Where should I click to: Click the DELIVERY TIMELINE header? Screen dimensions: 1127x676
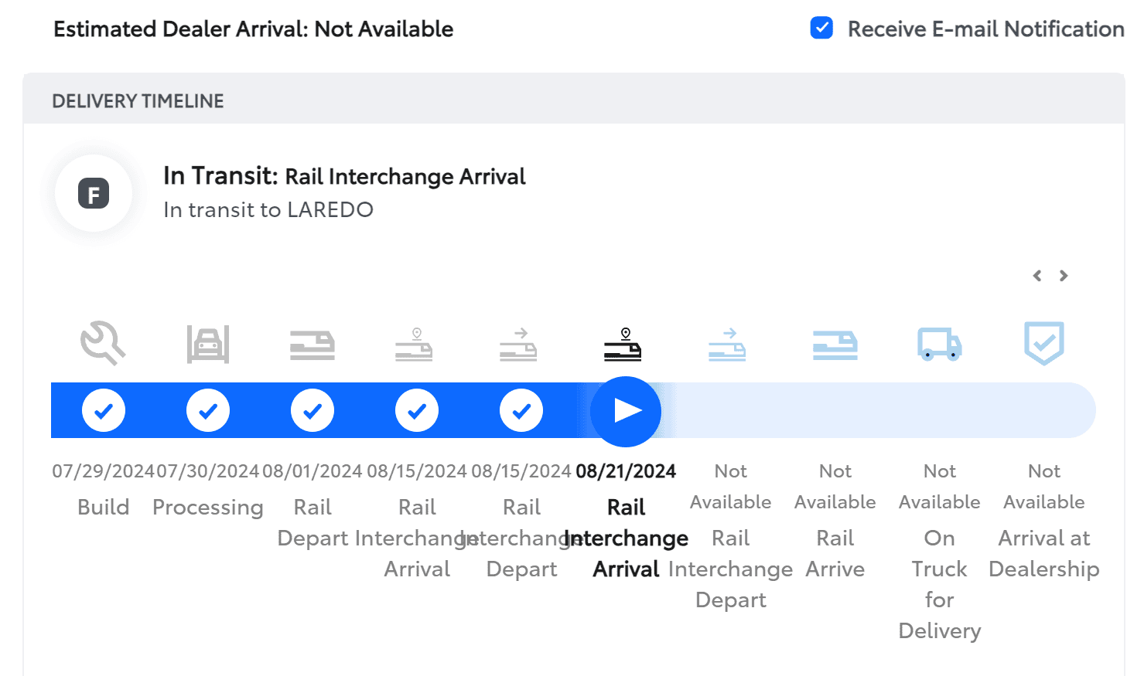click(138, 101)
